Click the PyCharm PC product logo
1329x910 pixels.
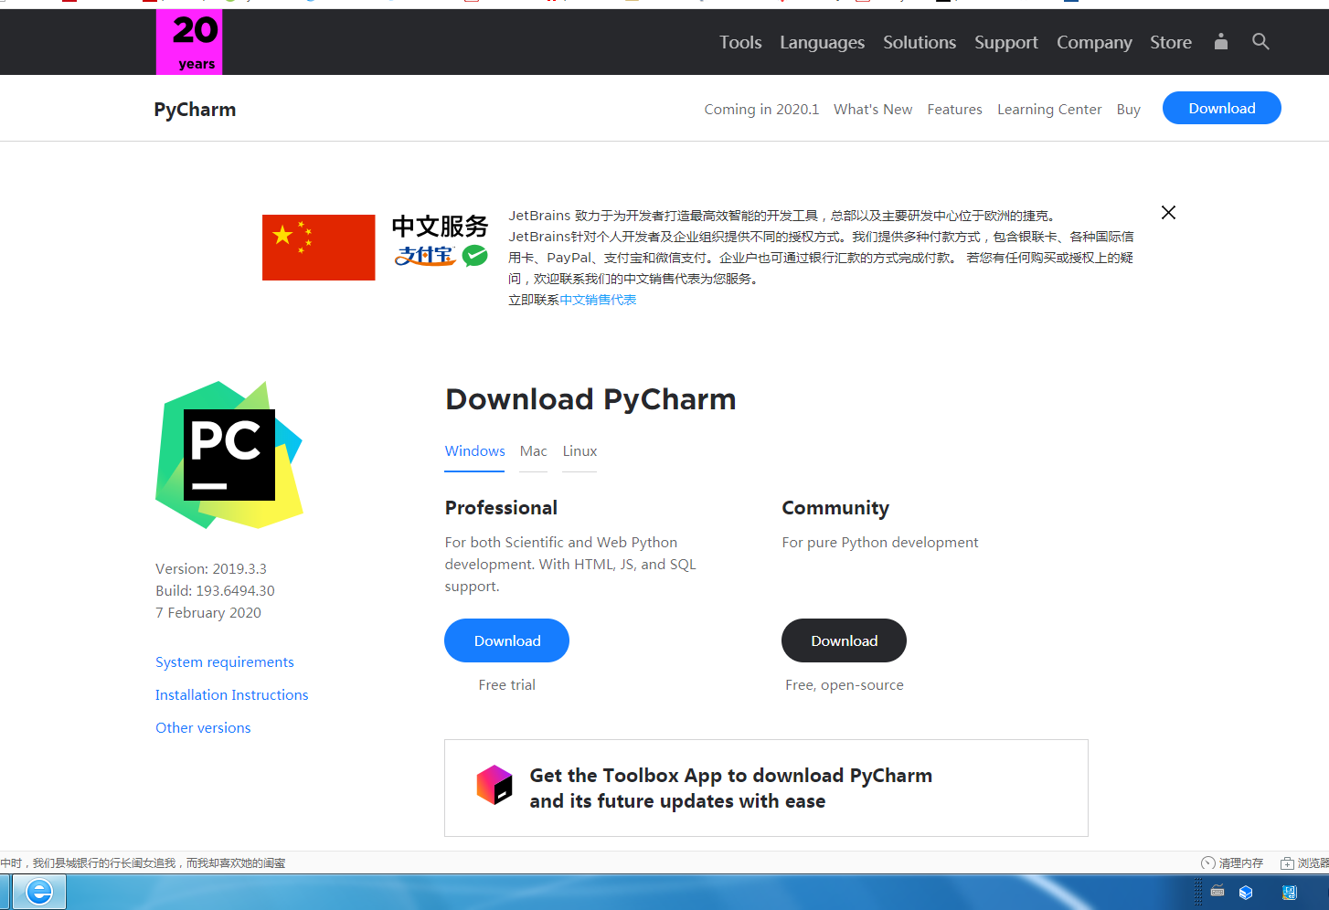click(229, 455)
